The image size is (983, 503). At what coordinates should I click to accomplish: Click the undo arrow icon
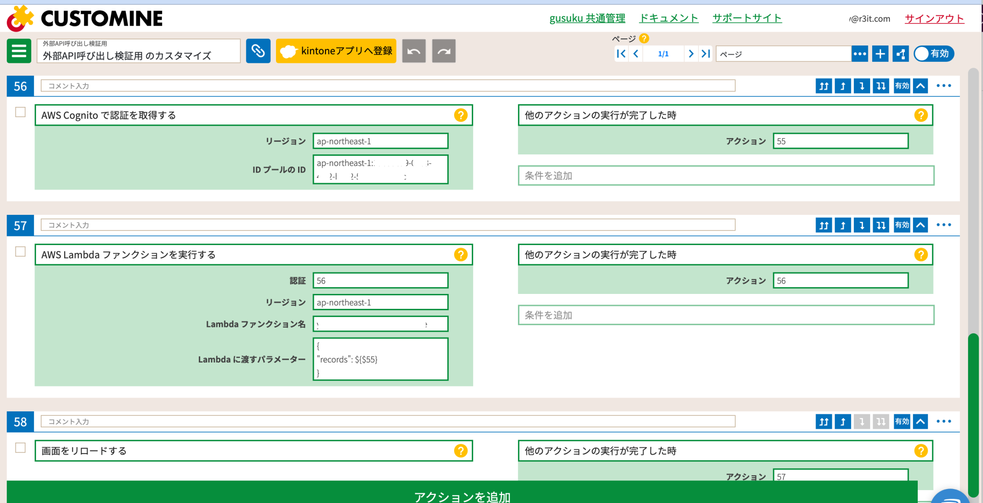pyautogui.click(x=413, y=50)
